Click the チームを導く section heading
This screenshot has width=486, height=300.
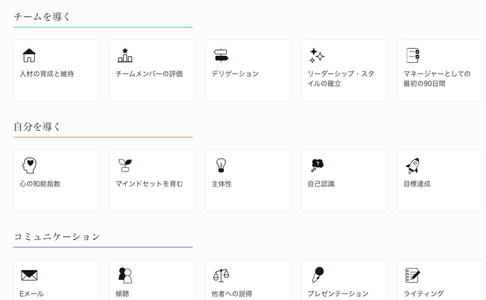pos(42,17)
